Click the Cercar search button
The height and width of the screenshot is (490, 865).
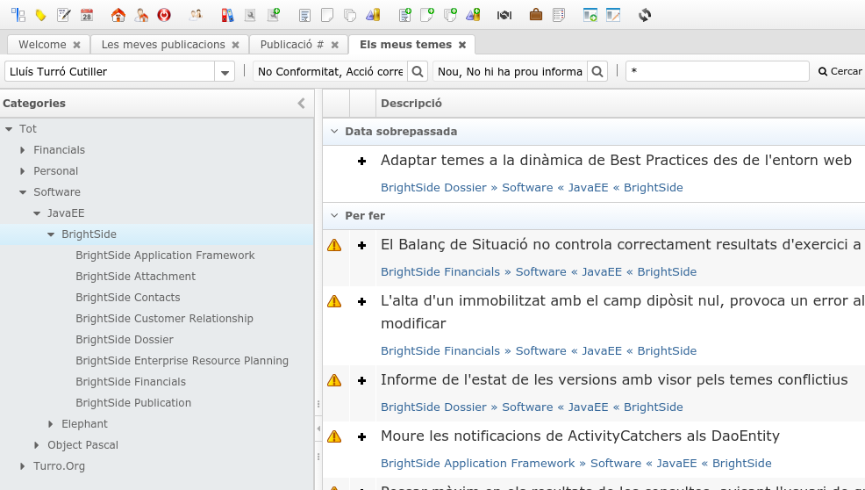840,72
